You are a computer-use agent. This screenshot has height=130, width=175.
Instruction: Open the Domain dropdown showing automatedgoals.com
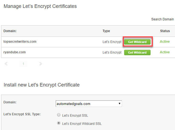(x=89, y=104)
